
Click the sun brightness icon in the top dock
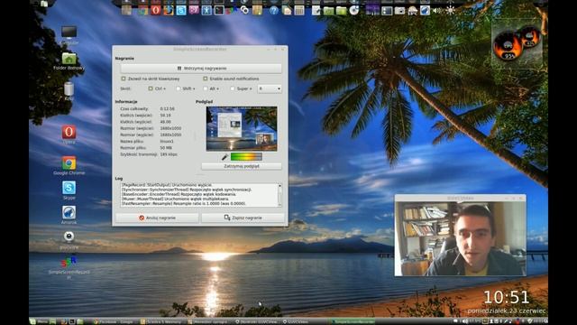point(450,10)
